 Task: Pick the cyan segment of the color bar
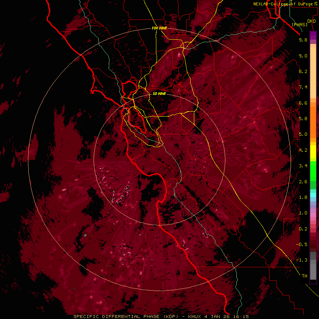313,195
